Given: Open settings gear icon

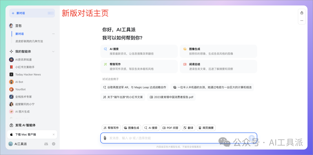Looking at the screenshot, I should pyautogui.click(x=54, y=144).
